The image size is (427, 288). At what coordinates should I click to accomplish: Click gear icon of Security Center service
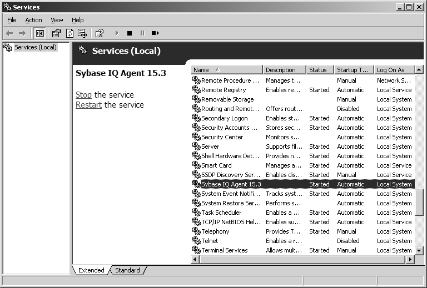coord(196,137)
